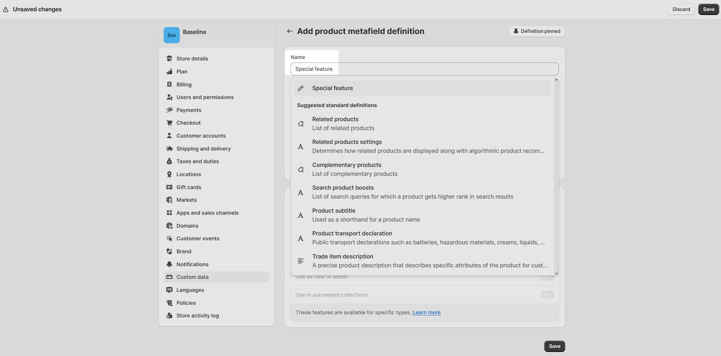The height and width of the screenshot is (356, 721).
Task: Open Languages settings from the sidebar
Action: [x=190, y=290]
